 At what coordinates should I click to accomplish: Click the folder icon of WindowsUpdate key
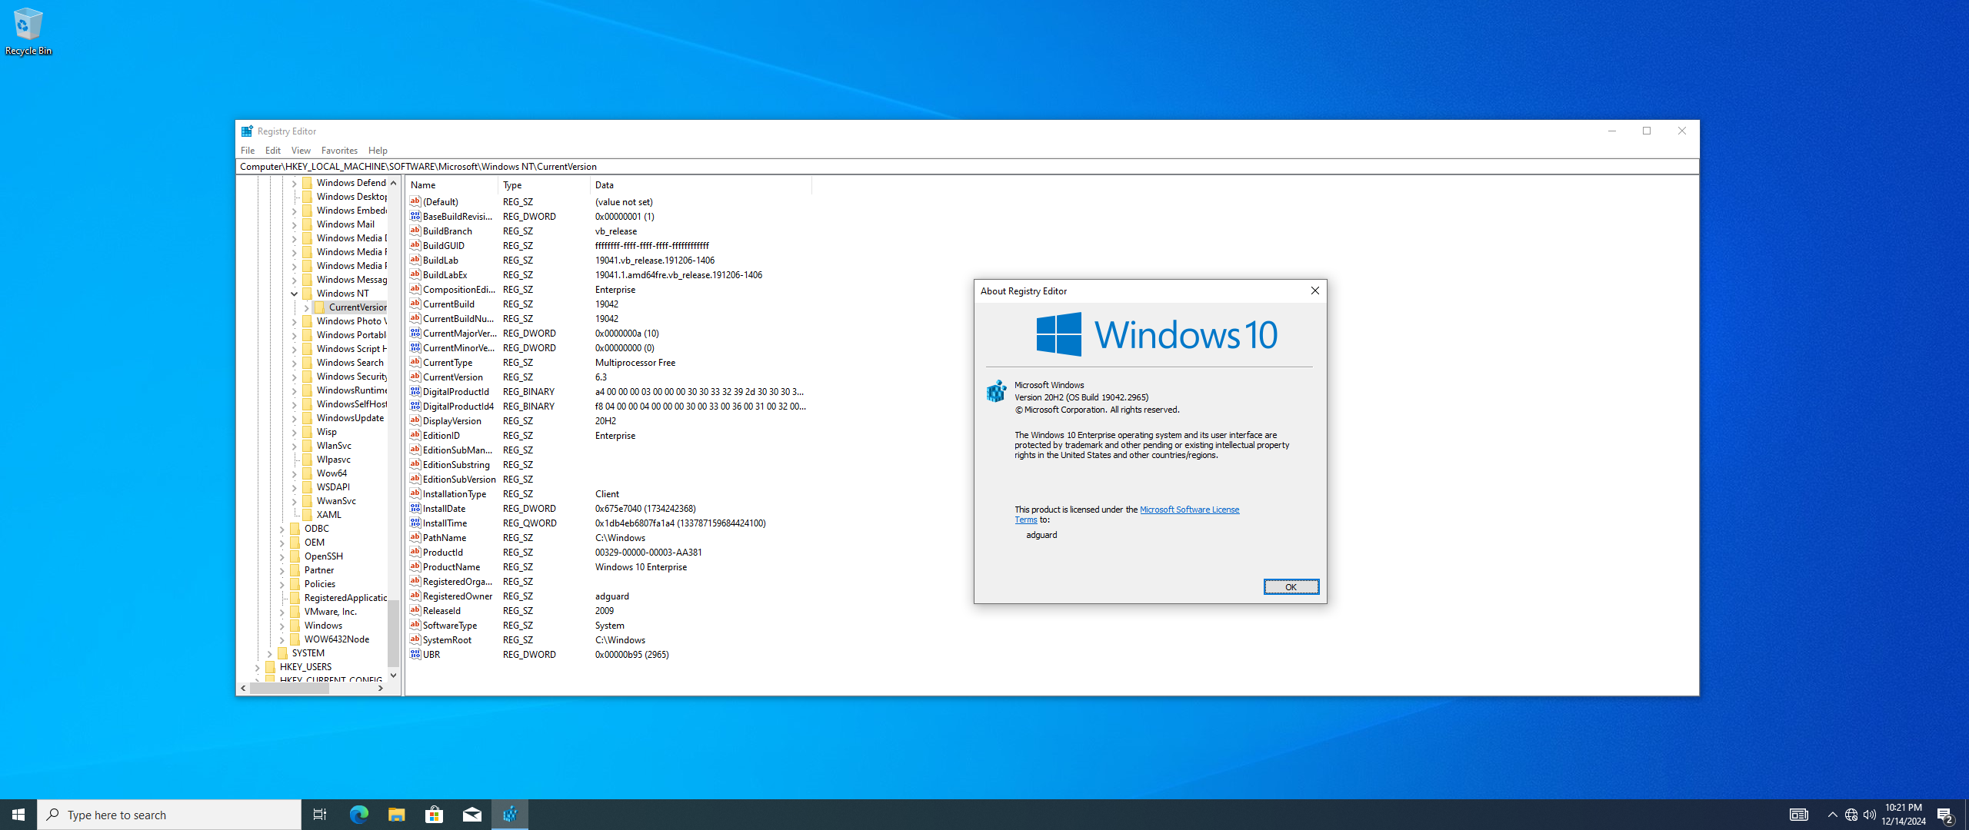tap(308, 417)
